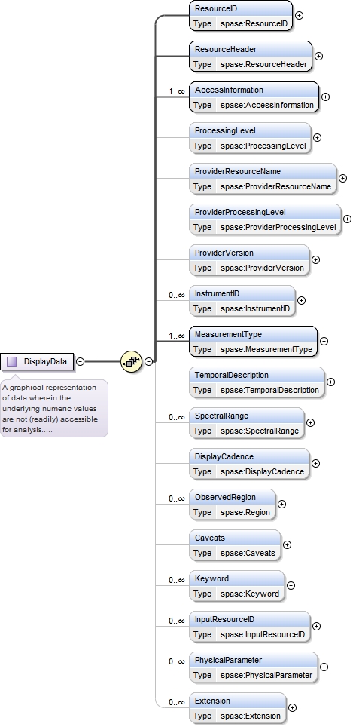
Task: Select the ObservedRegion element box
Action: 233,505
